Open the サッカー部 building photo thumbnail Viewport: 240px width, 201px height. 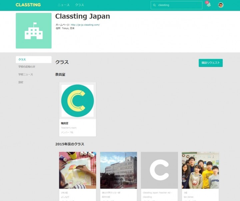click(x=119, y=170)
